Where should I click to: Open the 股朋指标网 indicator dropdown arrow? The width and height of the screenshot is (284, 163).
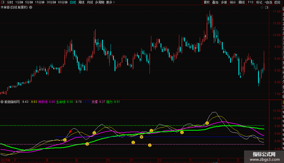click(2, 102)
